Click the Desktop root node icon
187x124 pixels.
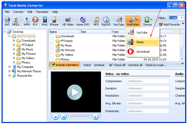(x=9, y=32)
